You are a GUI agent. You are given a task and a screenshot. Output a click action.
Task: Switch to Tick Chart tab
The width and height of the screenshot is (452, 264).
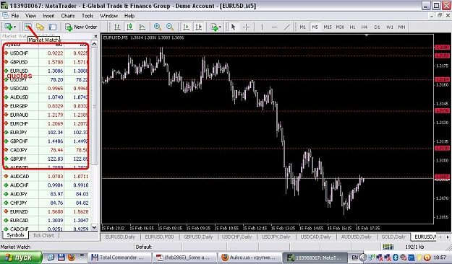(43, 236)
